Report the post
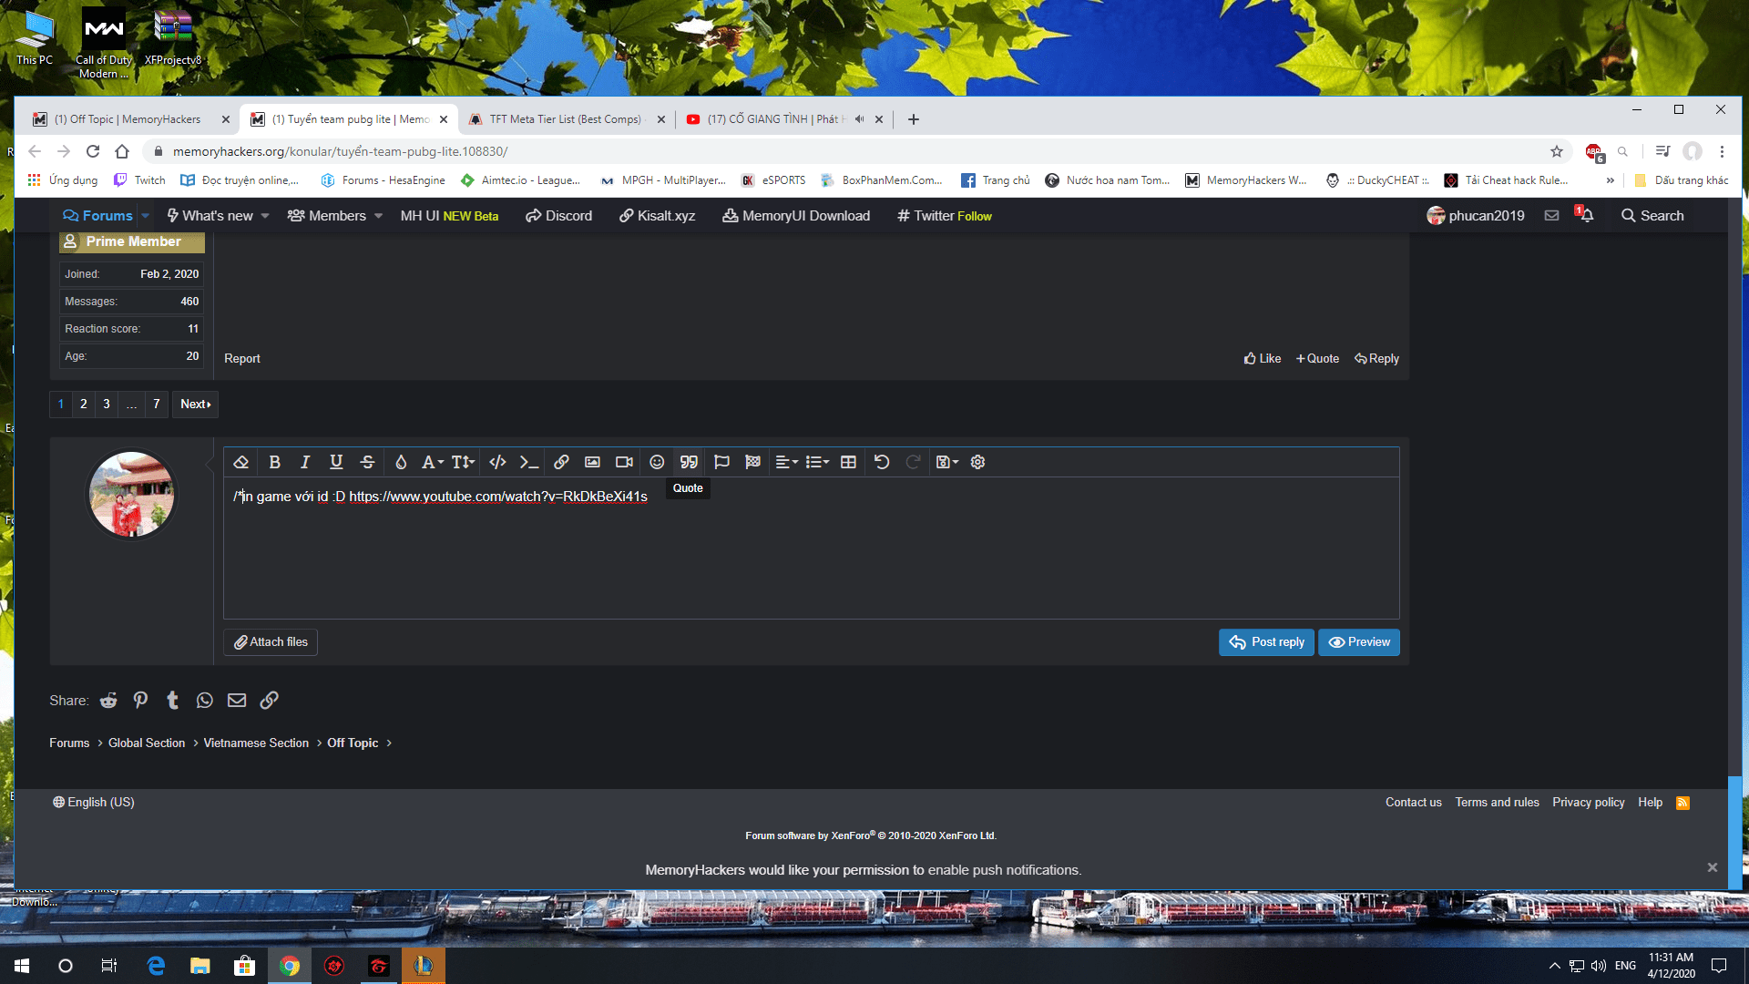Viewport: 1749px width, 984px height. 242,359
